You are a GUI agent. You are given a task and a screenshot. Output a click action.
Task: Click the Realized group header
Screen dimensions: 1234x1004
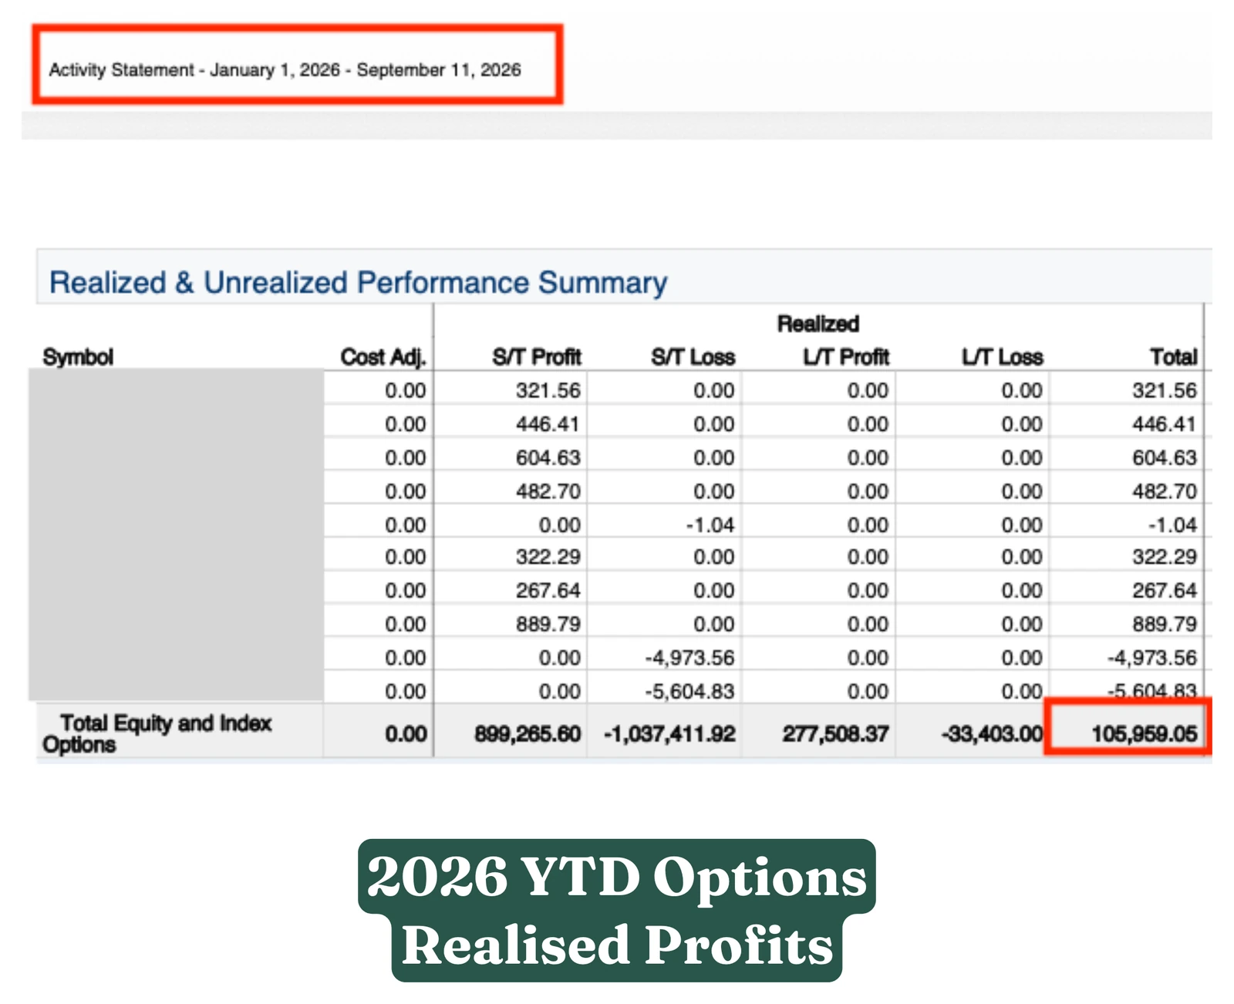tap(818, 324)
